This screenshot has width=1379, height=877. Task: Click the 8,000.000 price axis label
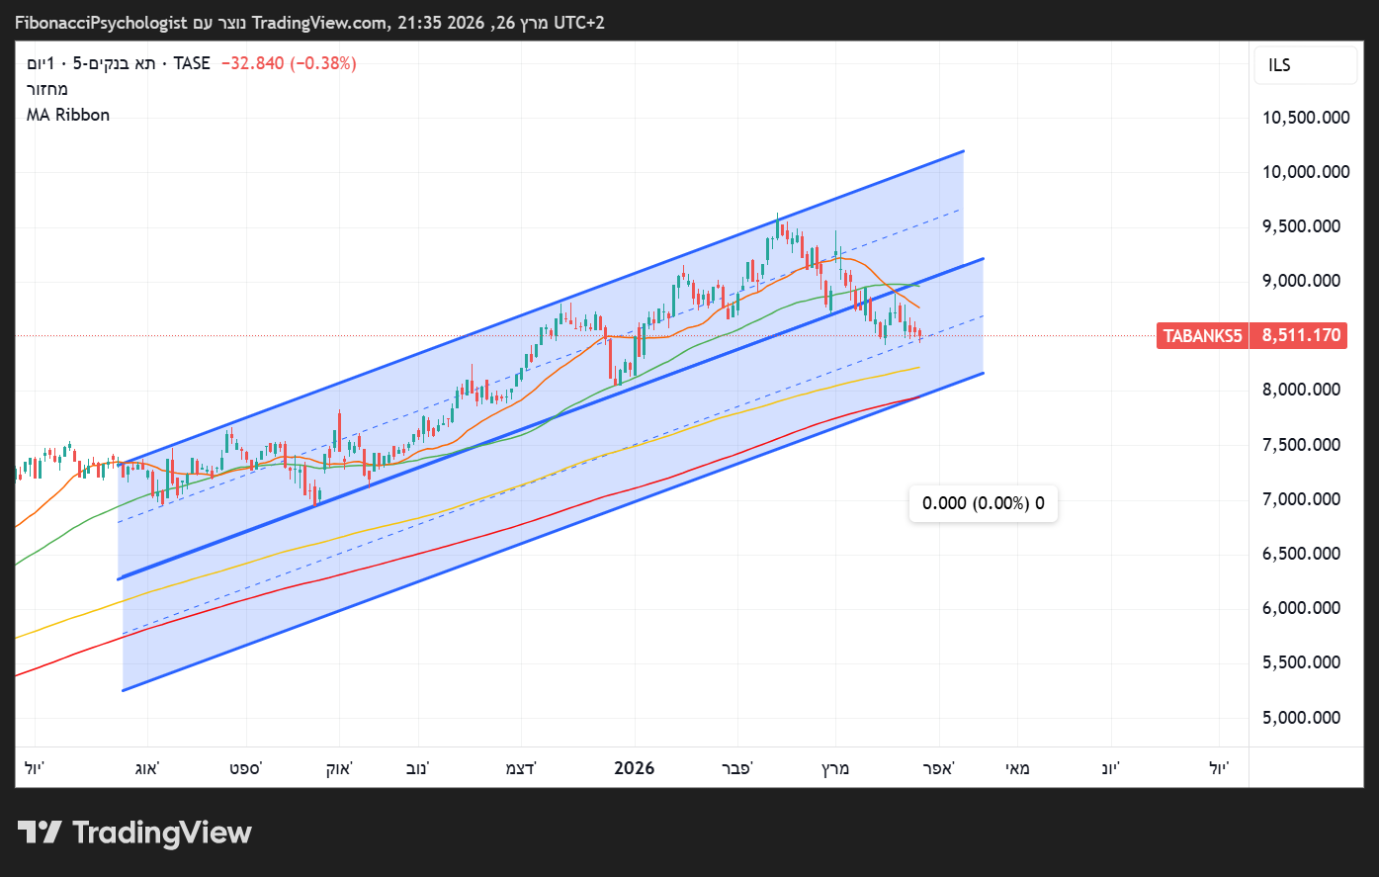[x=1302, y=390]
